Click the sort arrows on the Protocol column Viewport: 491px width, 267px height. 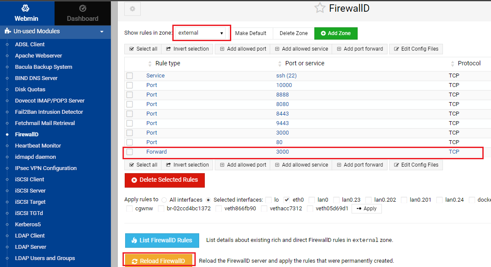coord(453,63)
